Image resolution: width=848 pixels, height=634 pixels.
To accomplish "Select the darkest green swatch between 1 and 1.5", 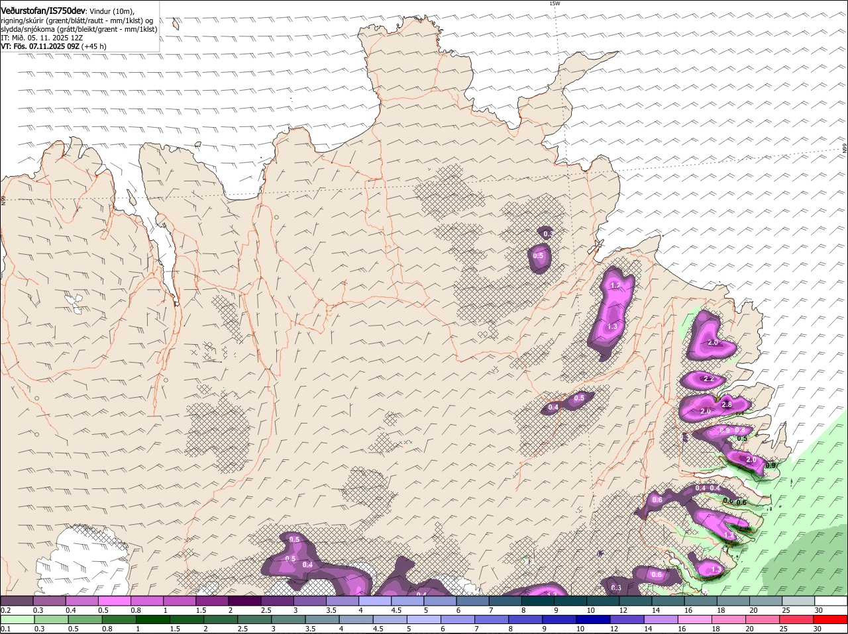I will coord(152,620).
